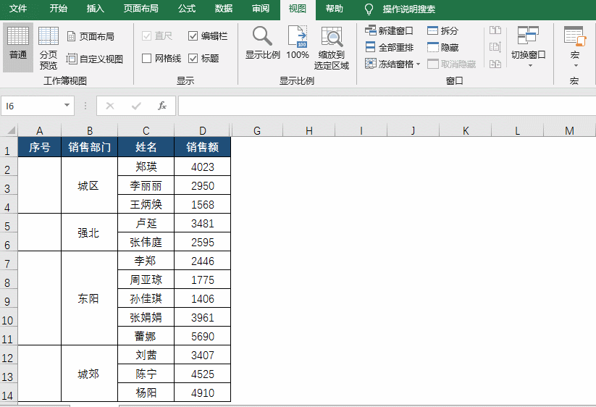
Task: Expand the Macros (宏) dropdown arrow
Action: pyautogui.click(x=576, y=65)
